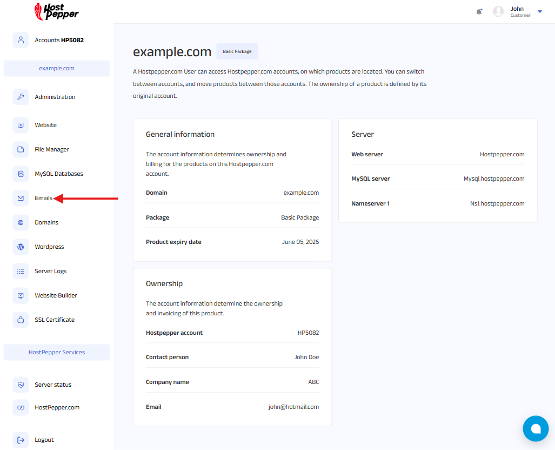Open the Server status heart icon
Screen dimensions: 555x450
pyautogui.click(x=21, y=385)
